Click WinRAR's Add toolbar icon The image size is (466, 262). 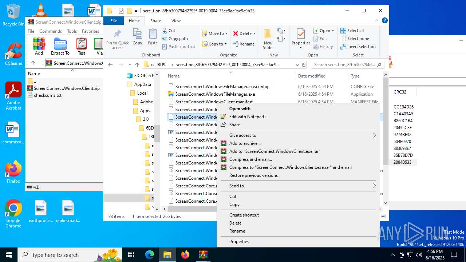[39, 46]
